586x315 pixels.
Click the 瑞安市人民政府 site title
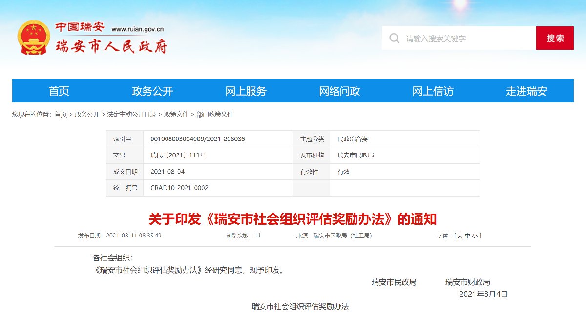[112, 47]
